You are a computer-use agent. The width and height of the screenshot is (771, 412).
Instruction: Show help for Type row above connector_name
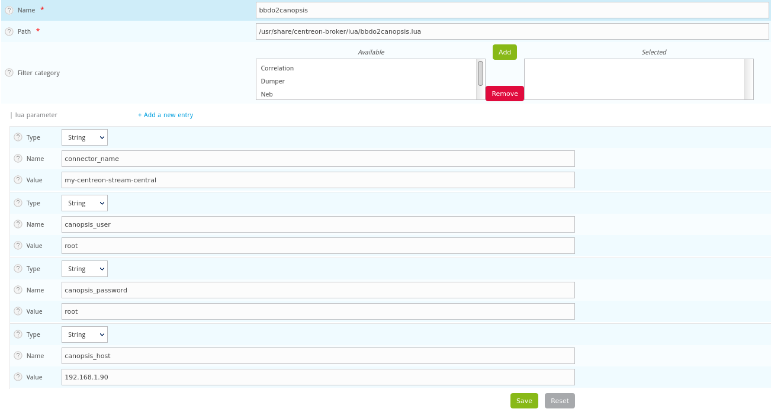(18, 137)
